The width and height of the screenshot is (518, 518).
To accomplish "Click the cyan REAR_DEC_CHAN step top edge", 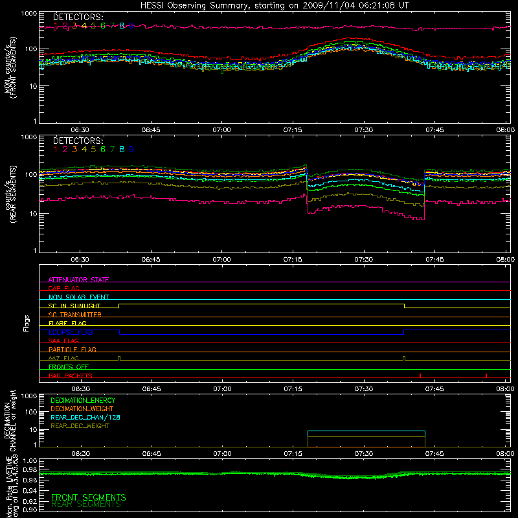I will click(366, 431).
